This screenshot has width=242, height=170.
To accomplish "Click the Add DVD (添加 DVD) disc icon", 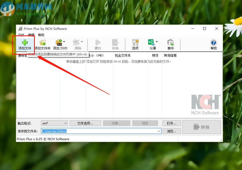I will (x=59, y=42).
